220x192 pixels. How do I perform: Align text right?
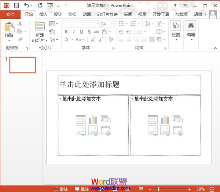pos(136,40)
